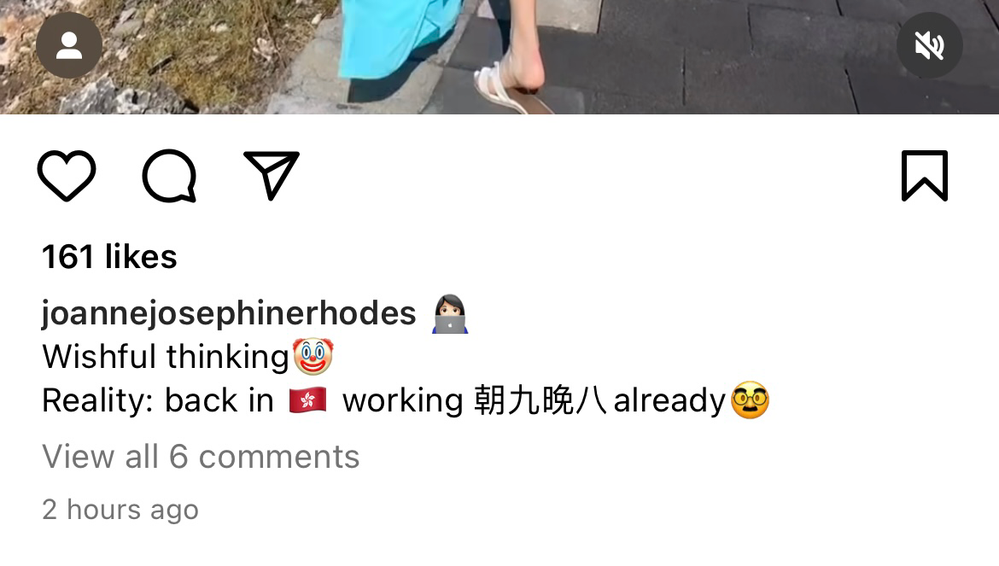Click the woman technologist emoji beside the username
Screen dimensions: 999x566
coord(451,314)
